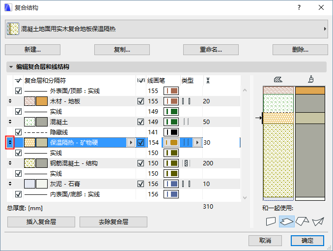
Task: Toggle checkbox for 外表面/顶部：实线 separator
Action: [19, 91]
